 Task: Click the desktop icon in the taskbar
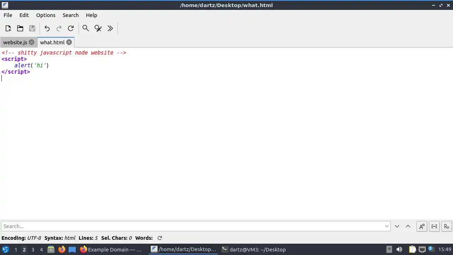coord(72,249)
